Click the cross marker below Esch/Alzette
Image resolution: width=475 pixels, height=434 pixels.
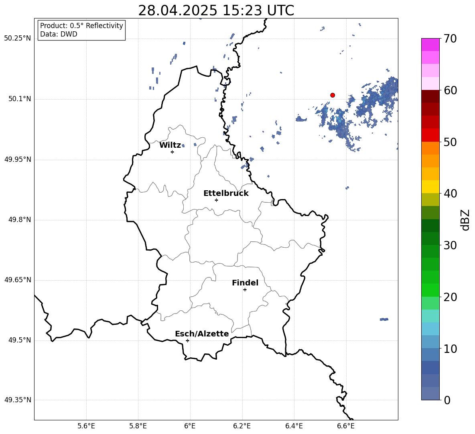point(187,340)
